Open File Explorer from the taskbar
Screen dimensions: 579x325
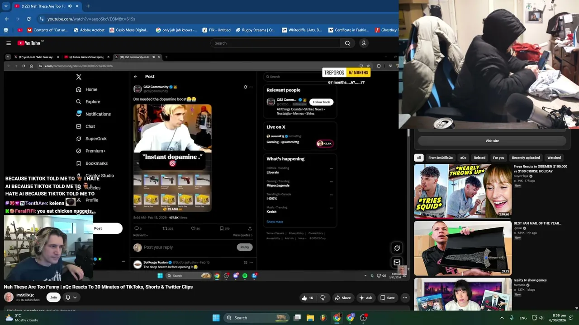tap(310, 318)
